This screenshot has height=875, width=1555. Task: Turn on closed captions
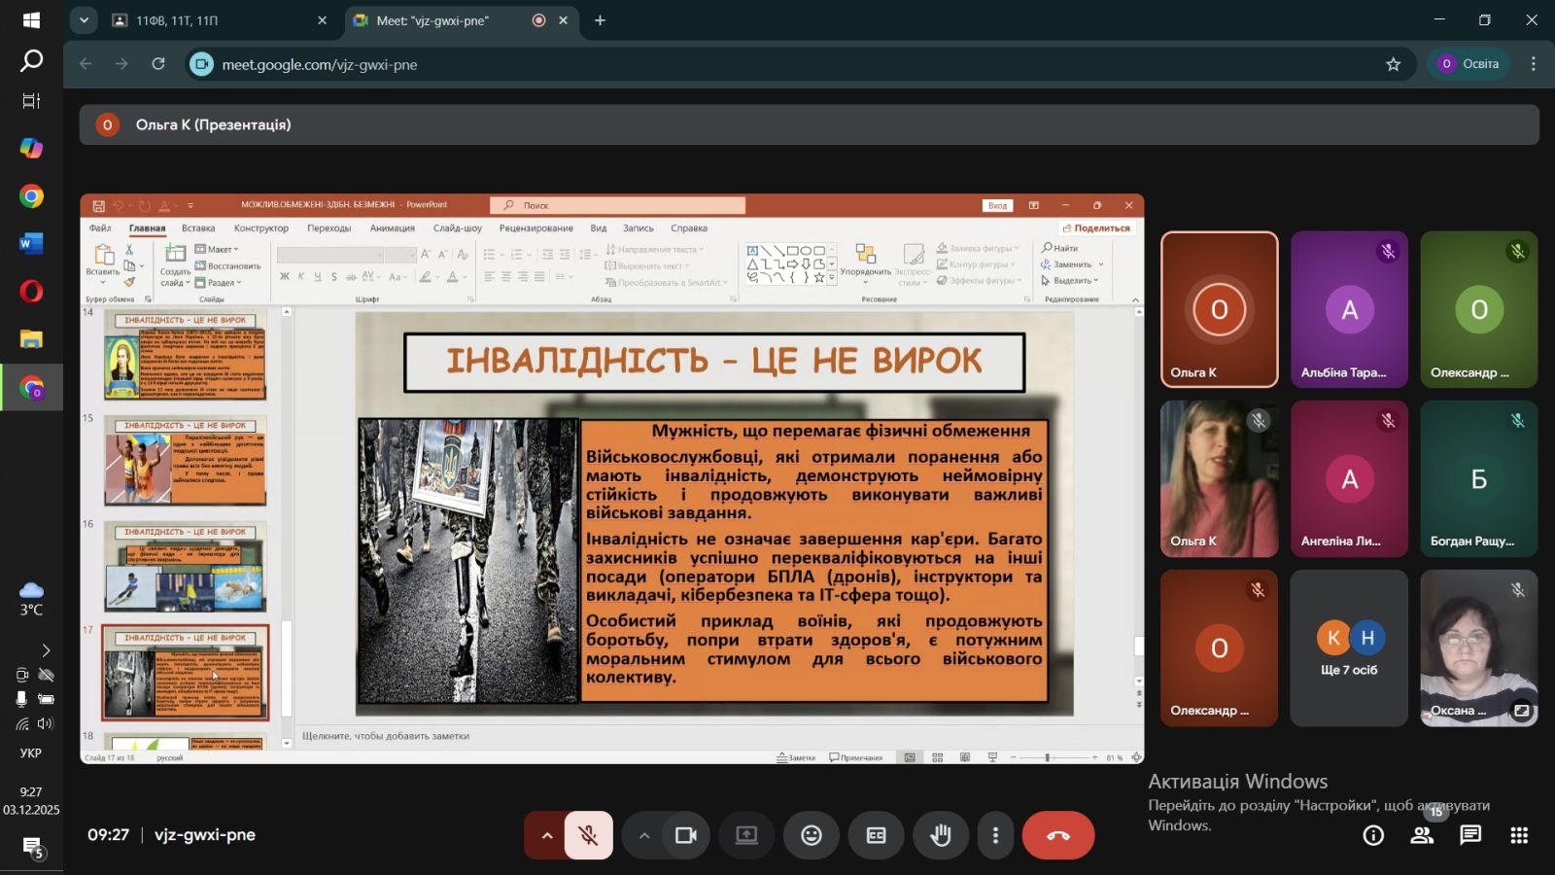(x=876, y=835)
